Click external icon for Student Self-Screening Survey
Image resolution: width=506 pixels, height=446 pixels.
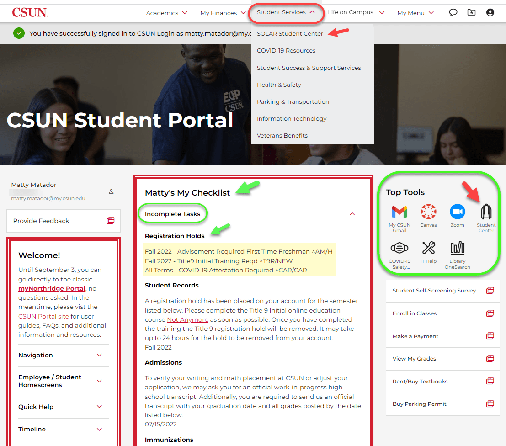coord(490,291)
